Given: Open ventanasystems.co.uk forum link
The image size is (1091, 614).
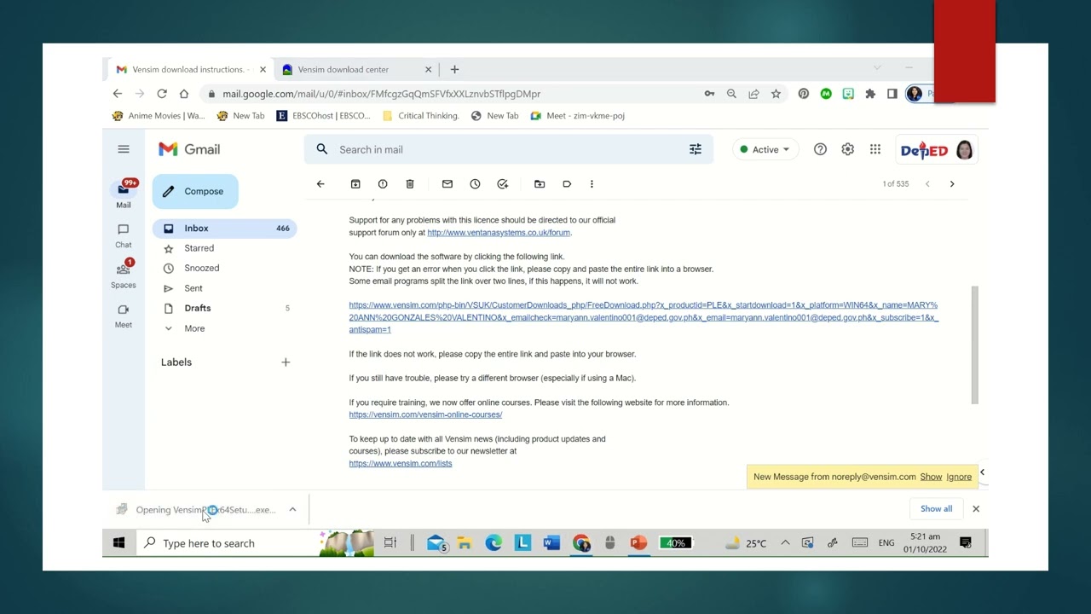Looking at the screenshot, I should [x=499, y=233].
